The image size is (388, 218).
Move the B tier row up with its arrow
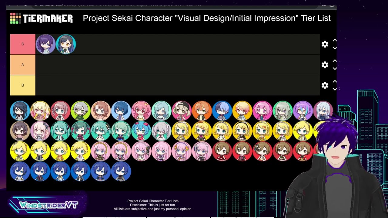click(335, 82)
